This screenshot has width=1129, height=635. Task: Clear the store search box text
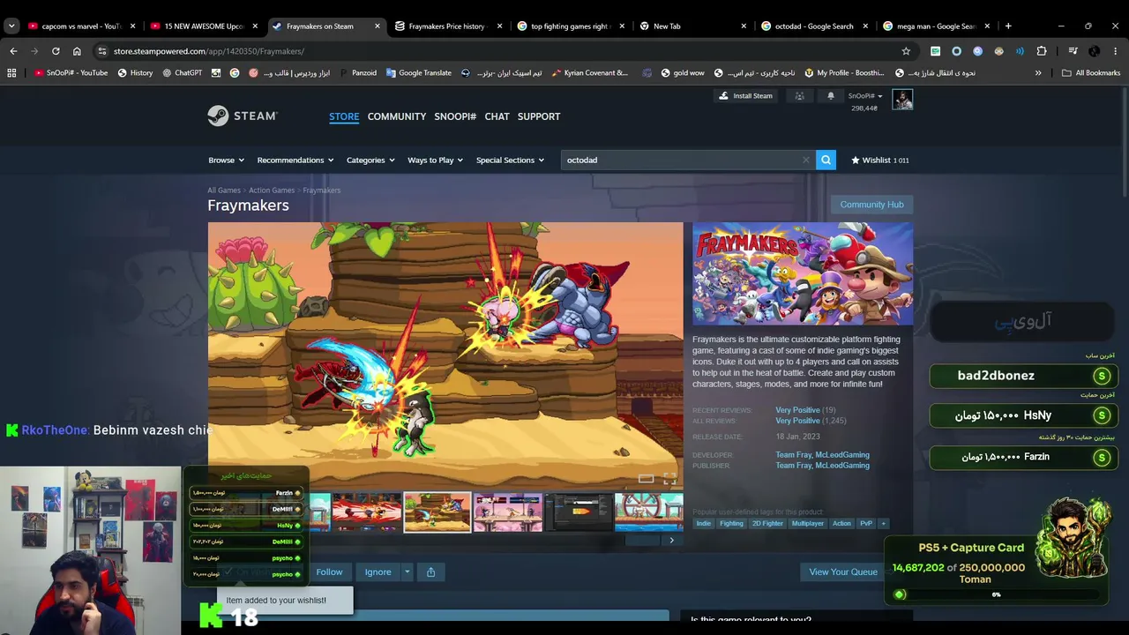(805, 160)
